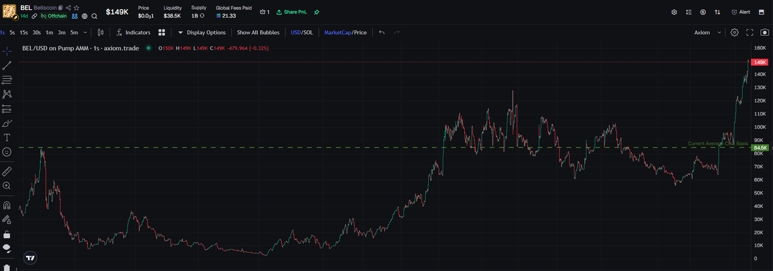Viewport: 773px width, 271px height.
Task: Open the line spacing list icon
Action: [x=689, y=12]
